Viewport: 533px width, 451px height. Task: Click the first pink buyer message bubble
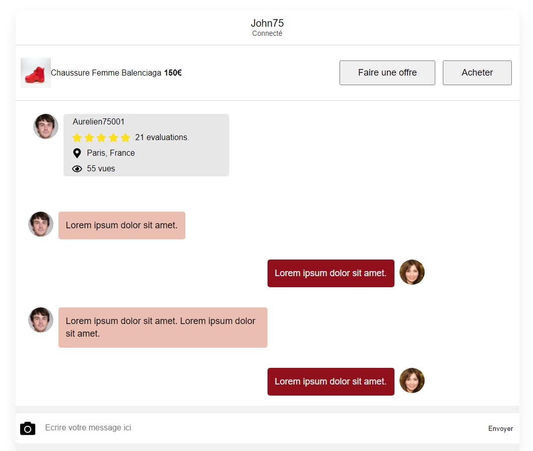121,225
